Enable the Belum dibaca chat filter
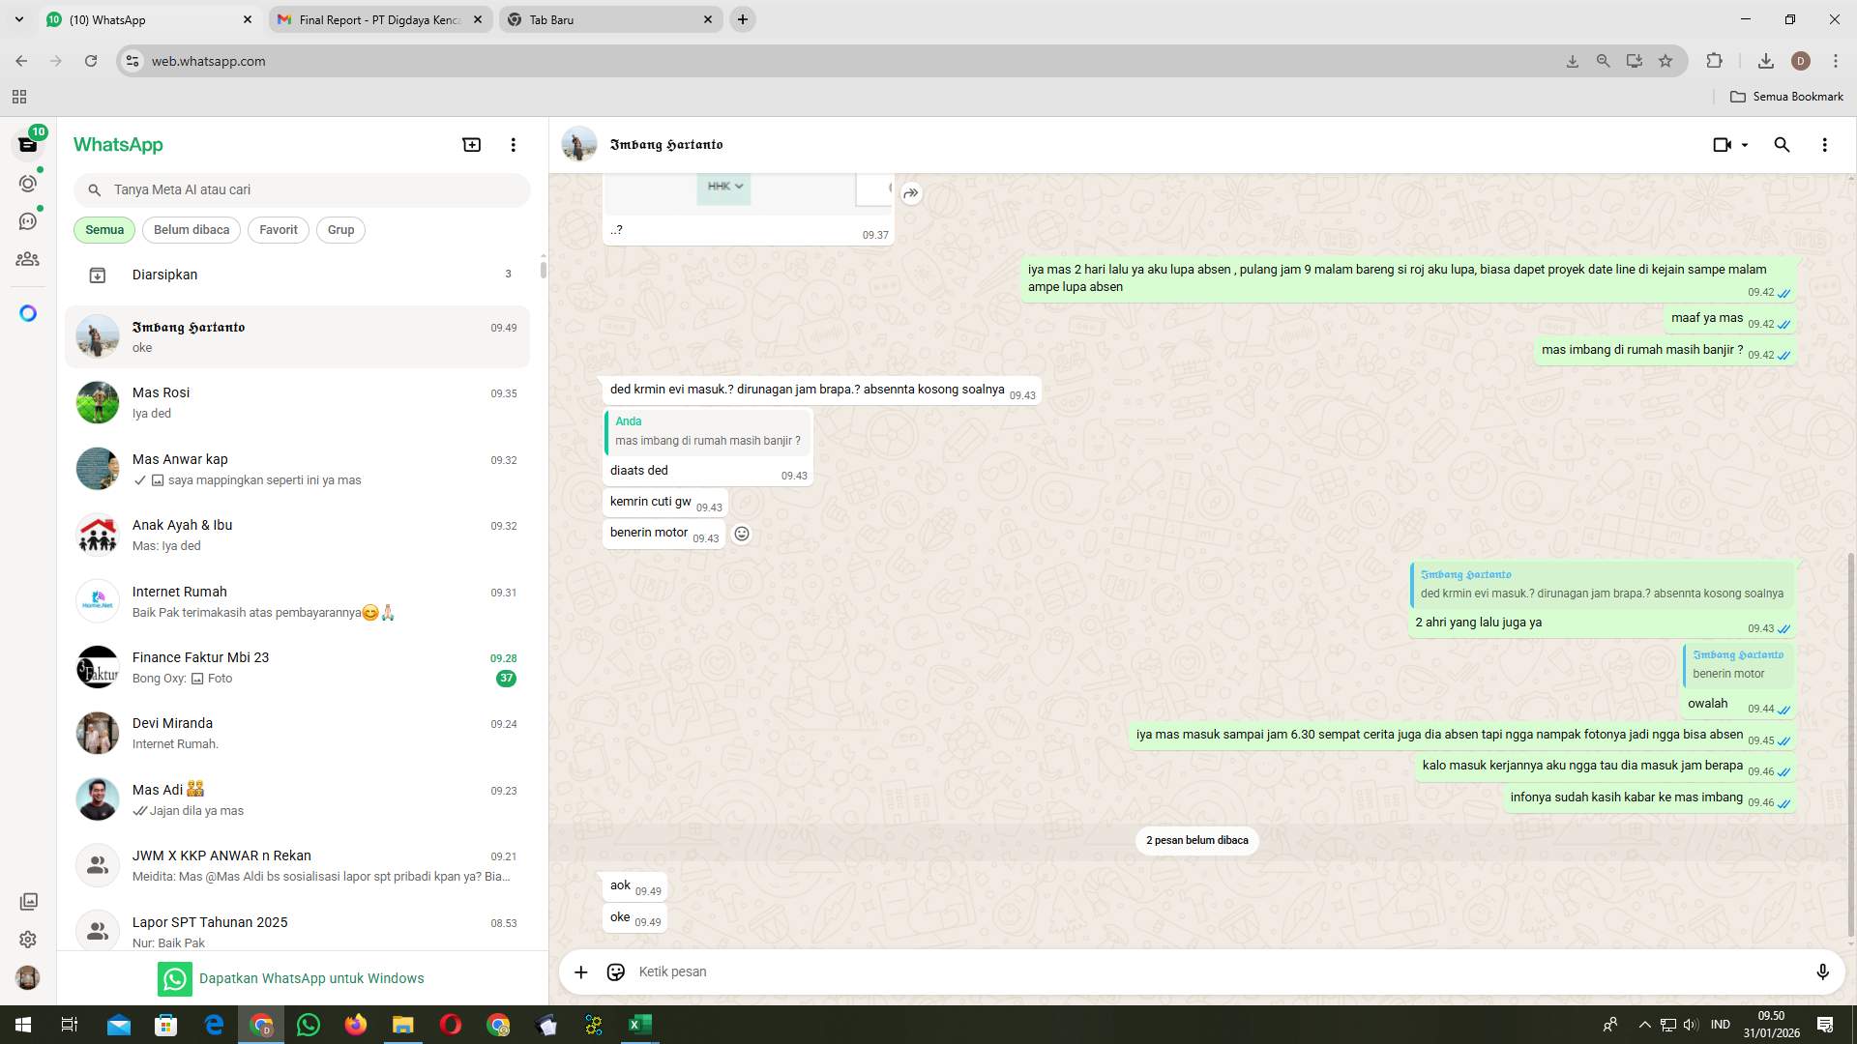The height and width of the screenshot is (1044, 1857). (191, 229)
